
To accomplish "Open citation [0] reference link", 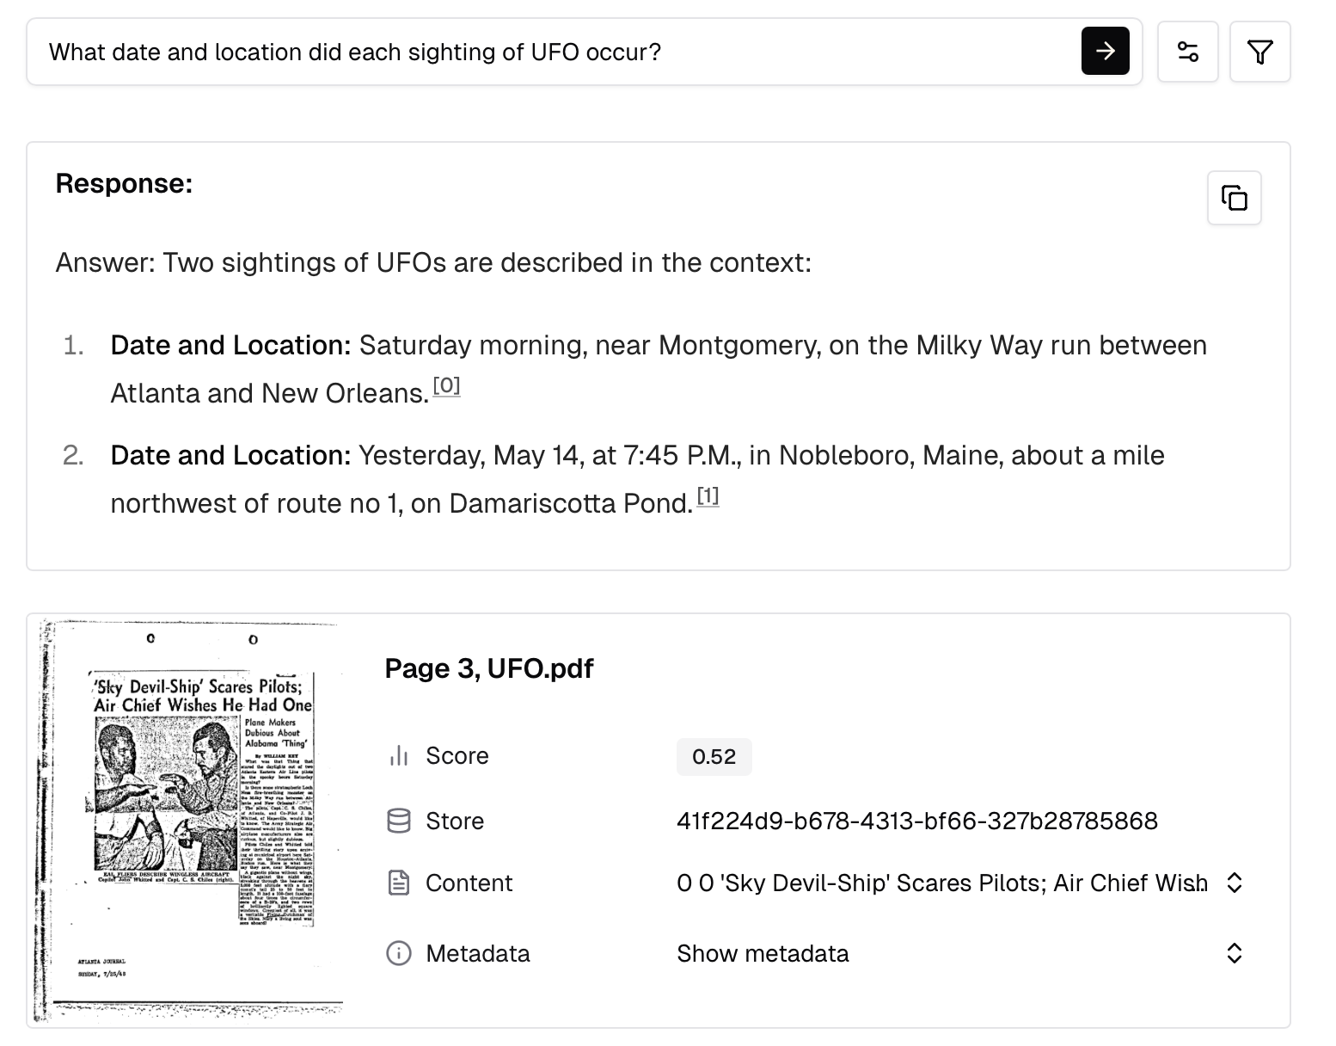I will pos(446,386).
